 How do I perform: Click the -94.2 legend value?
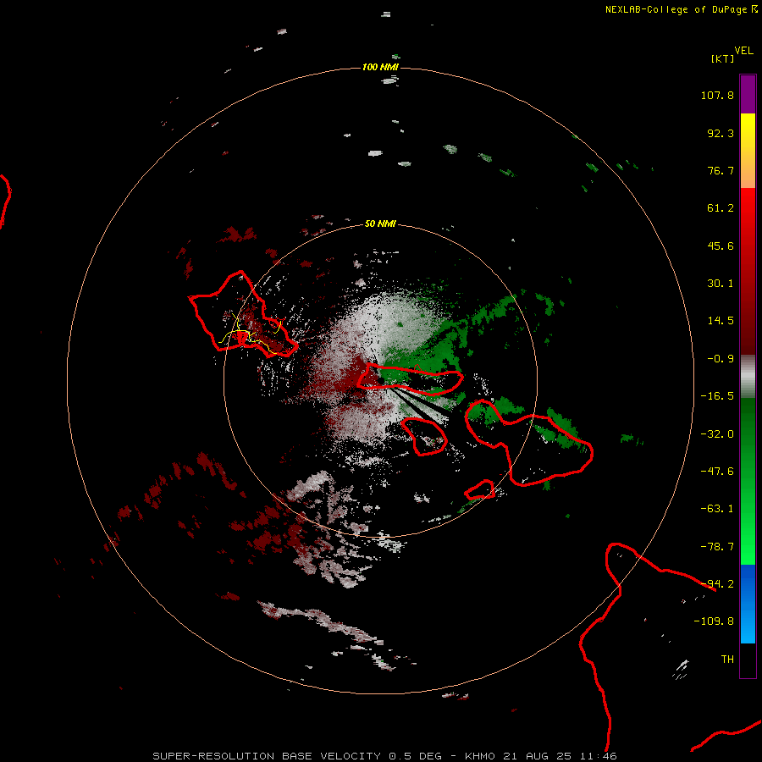pos(717,584)
